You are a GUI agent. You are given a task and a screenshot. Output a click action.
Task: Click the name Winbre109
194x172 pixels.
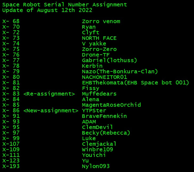98,150
